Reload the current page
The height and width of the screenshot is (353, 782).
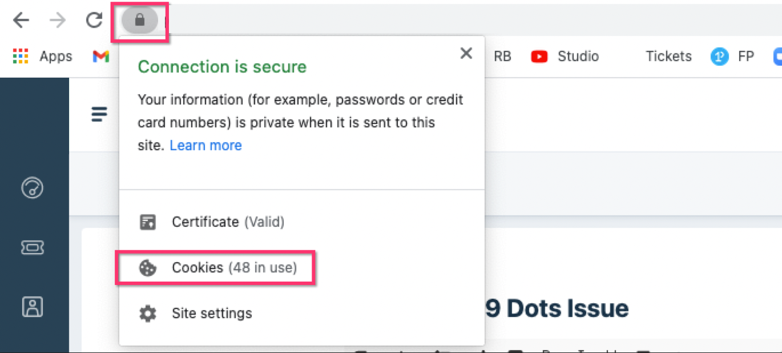(94, 21)
